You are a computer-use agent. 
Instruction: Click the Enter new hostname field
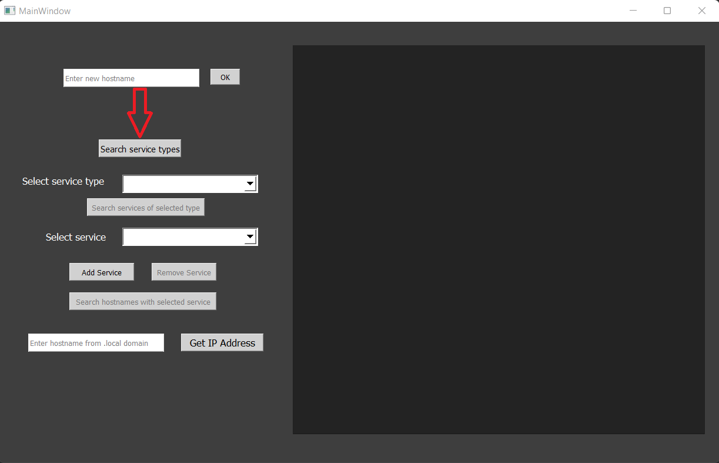(131, 78)
